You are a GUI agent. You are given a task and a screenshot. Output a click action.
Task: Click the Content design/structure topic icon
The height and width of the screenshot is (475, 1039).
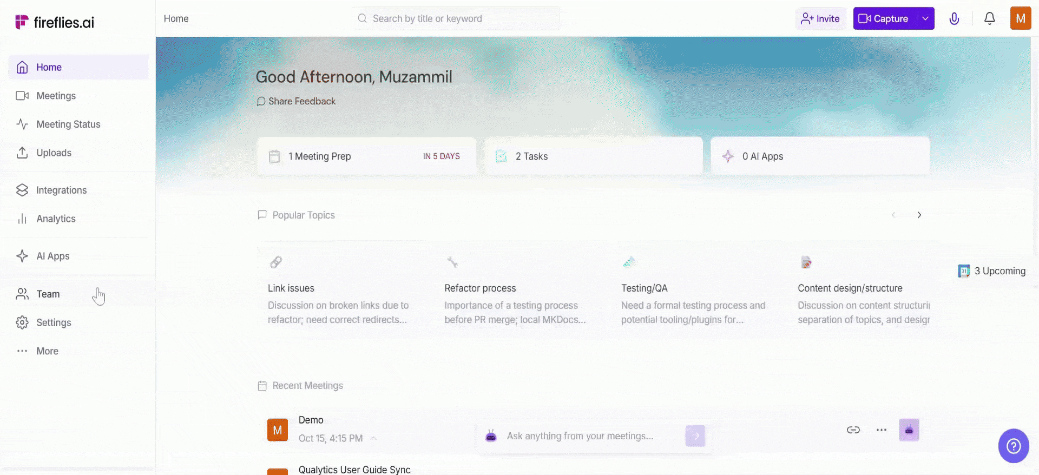tap(806, 262)
